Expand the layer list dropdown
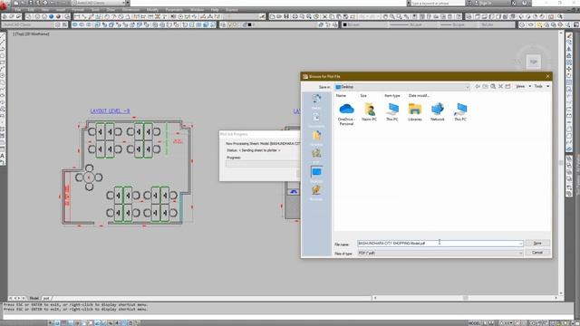The height and width of the screenshot is (326, 580). tap(315, 24)
